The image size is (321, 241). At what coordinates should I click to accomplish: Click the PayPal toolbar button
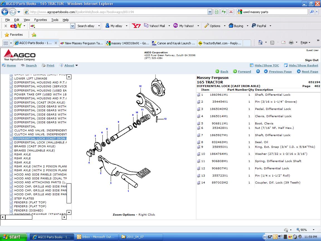259,26
